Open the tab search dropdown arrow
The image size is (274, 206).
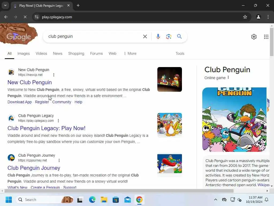click(x=5, y=5)
